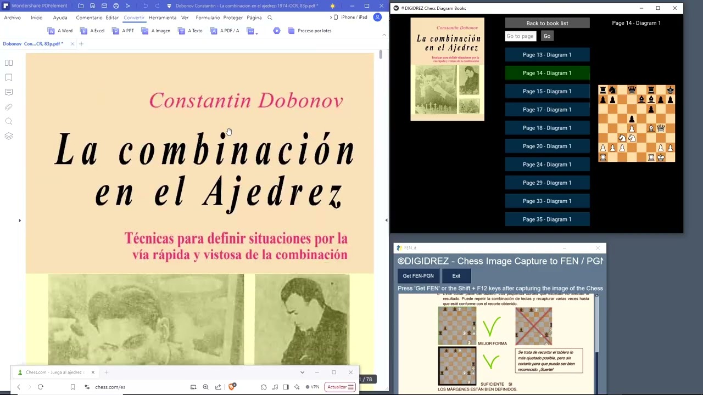This screenshot has width=703, height=395.
Task: Open the Inicio tab
Action: coord(37,18)
